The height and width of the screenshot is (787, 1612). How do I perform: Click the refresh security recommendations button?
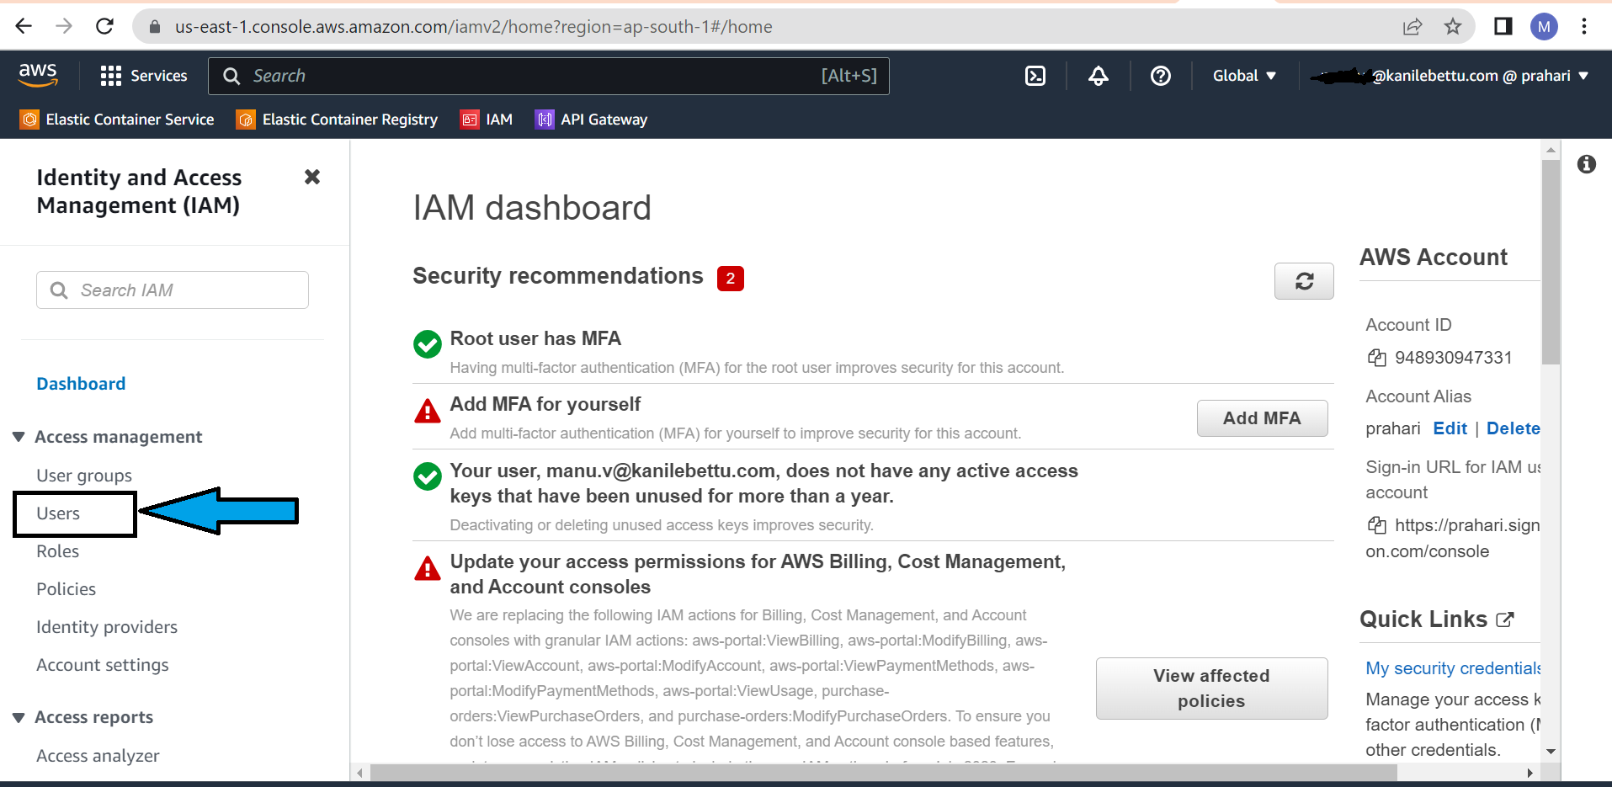coord(1304,281)
